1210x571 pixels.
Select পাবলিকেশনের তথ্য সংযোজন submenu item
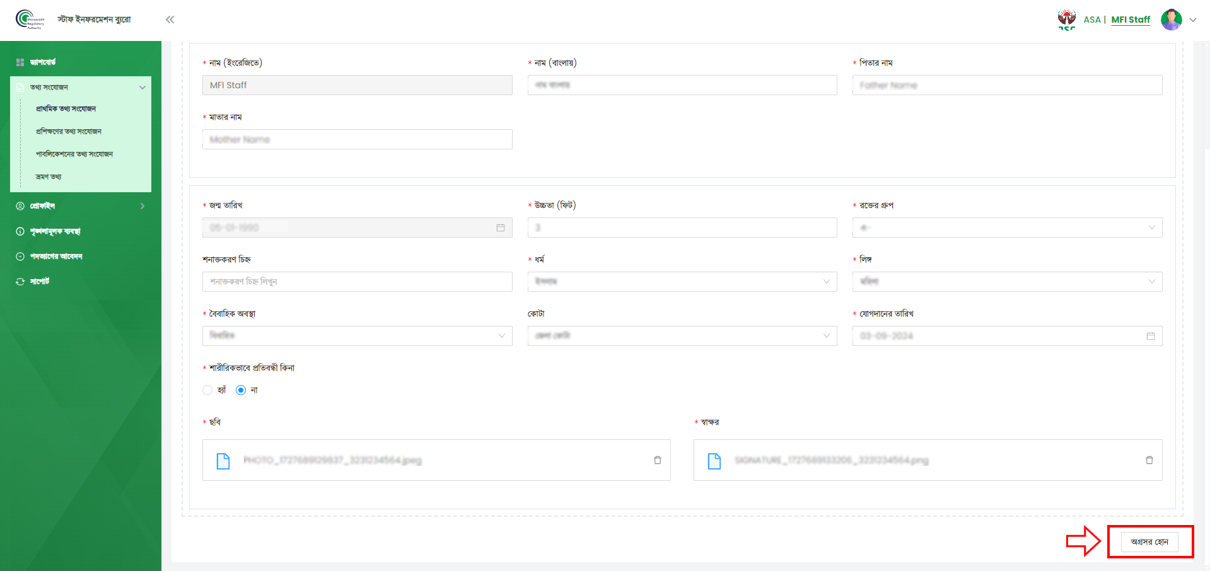[74, 154]
